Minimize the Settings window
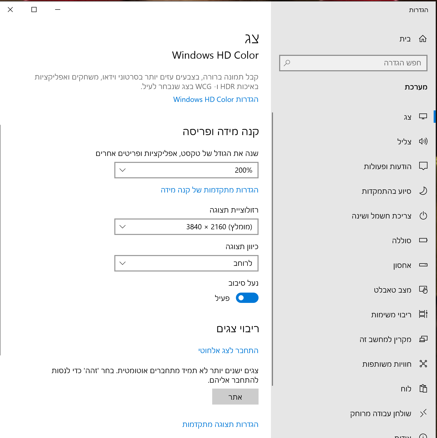This screenshot has height=438, width=437. point(58,10)
